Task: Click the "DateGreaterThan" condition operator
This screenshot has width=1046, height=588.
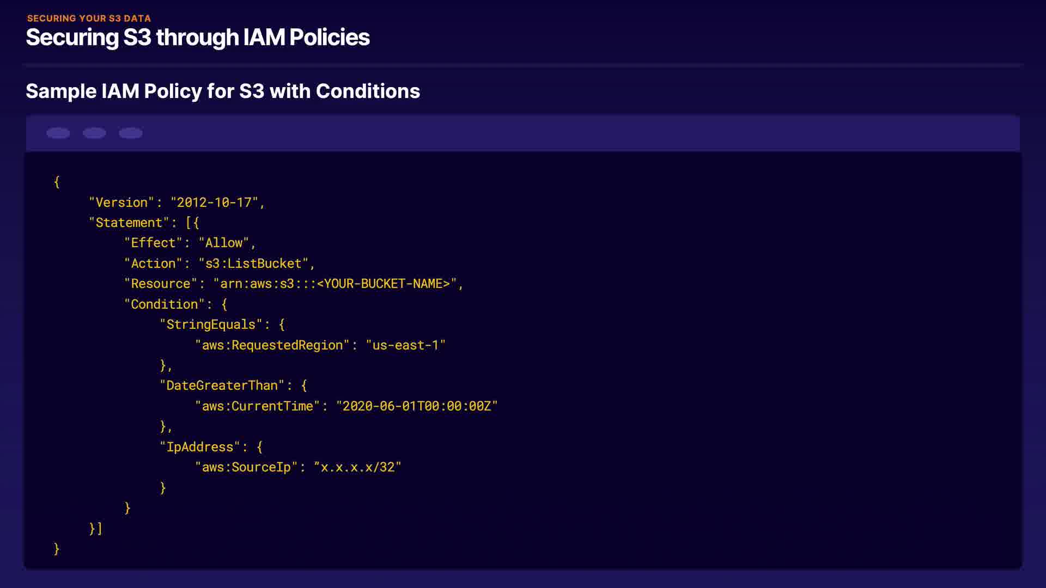Action: pyautogui.click(x=222, y=385)
